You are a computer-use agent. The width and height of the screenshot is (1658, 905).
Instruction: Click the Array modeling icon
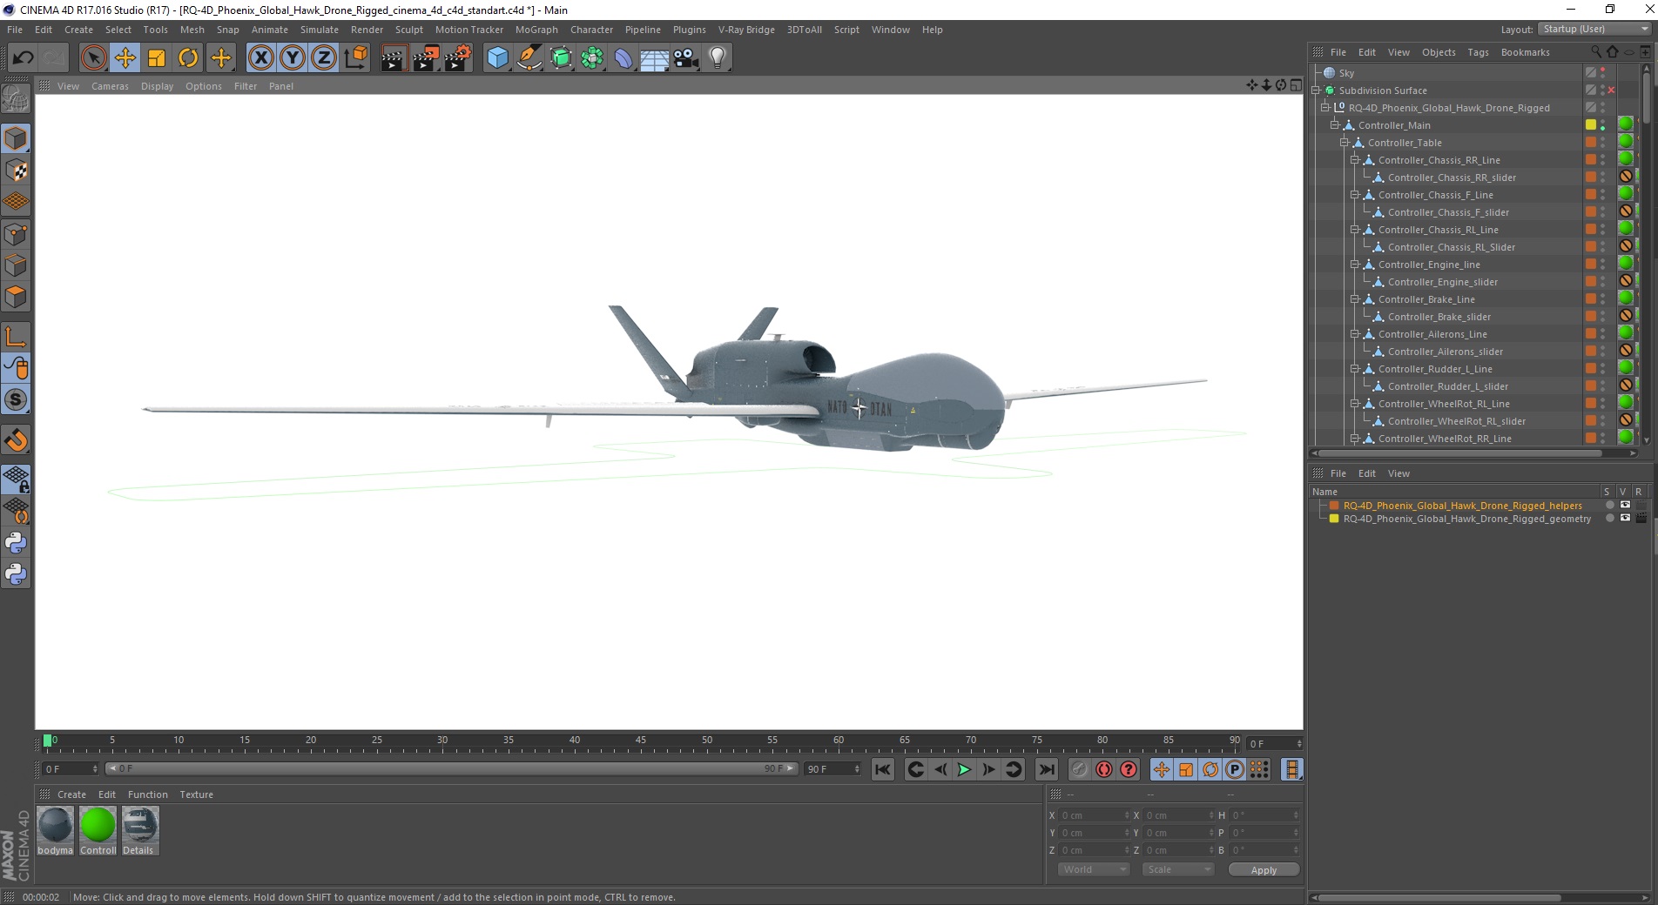pos(592,58)
